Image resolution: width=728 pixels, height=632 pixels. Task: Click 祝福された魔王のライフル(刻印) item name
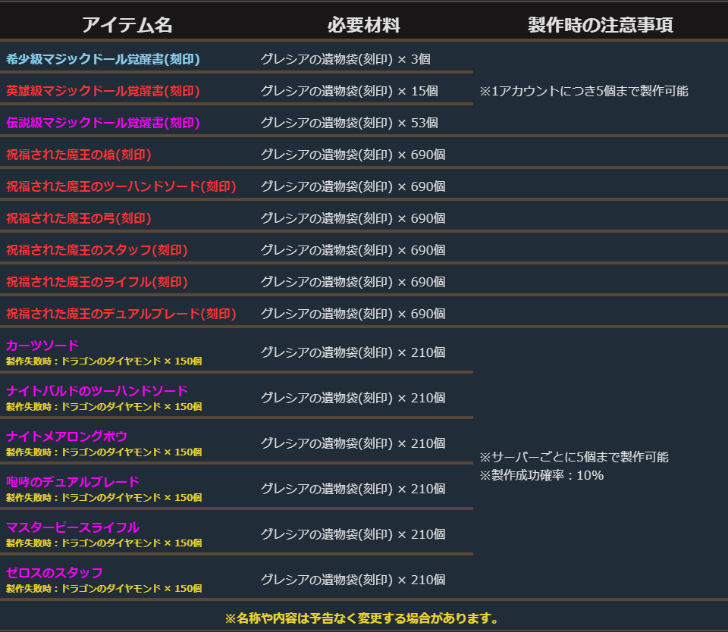(x=97, y=282)
